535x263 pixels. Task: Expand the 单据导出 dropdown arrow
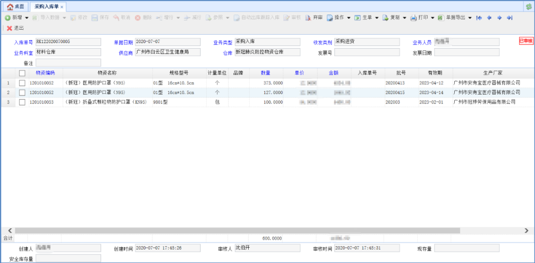[470, 18]
